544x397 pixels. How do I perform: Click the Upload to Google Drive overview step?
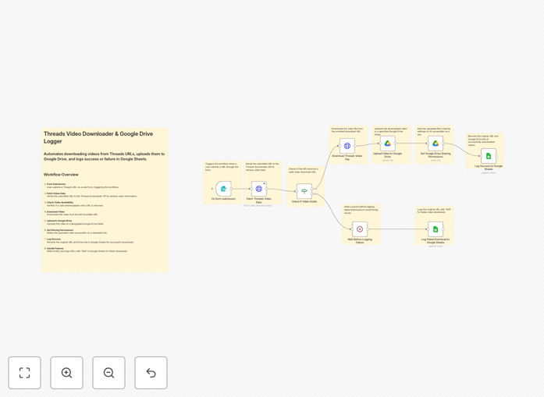pos(75,222)
